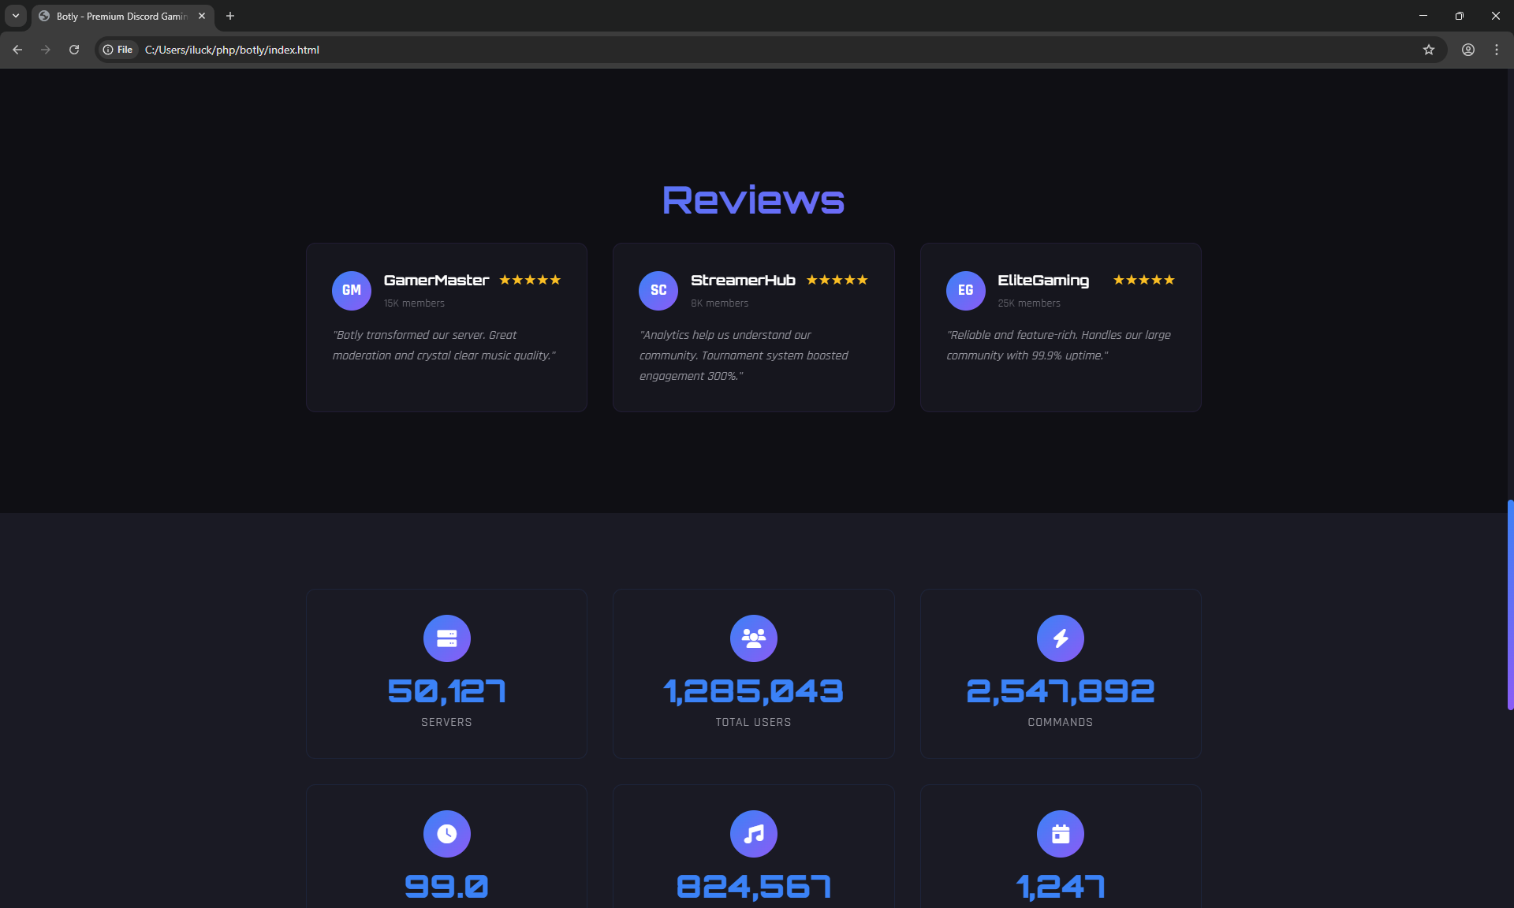The image size is (1514, 908).
Task: Click the servers stack icon
Action: (446, 638)
